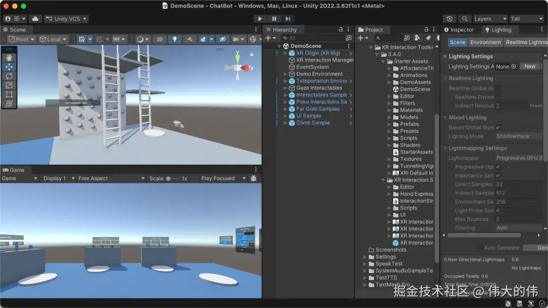Open the Display 1 dropdown in Game view

pyautogui.click(x=58, y=178)
